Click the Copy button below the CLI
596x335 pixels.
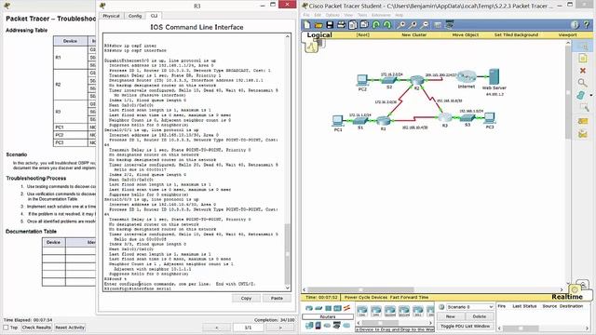tap(246, 298)
